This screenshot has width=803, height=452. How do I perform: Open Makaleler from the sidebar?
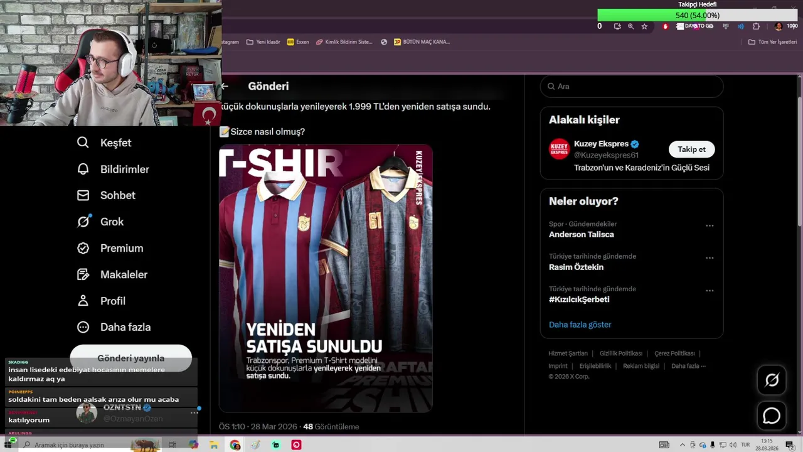pyautogui.click(x=112, y=274)
